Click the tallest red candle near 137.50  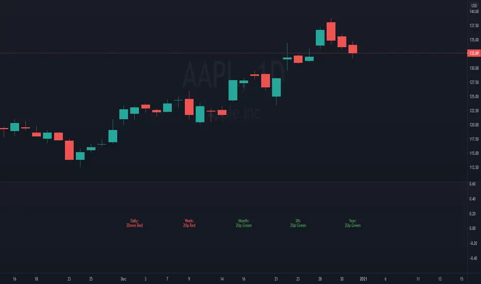click(331, 31)
